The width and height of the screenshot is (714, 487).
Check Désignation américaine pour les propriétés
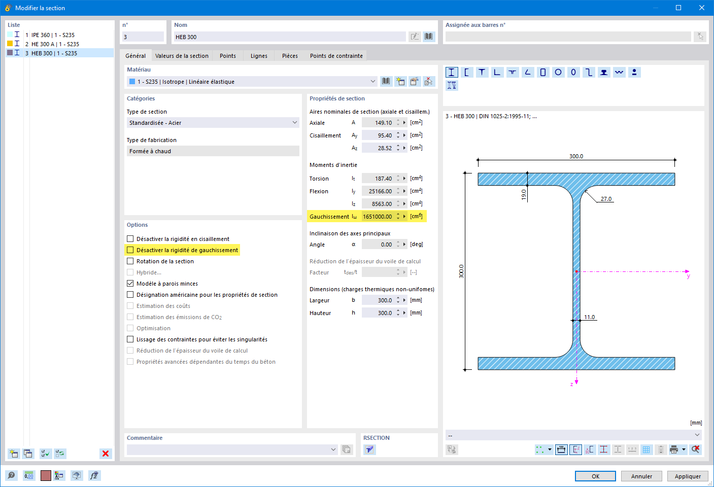(130, 295)
